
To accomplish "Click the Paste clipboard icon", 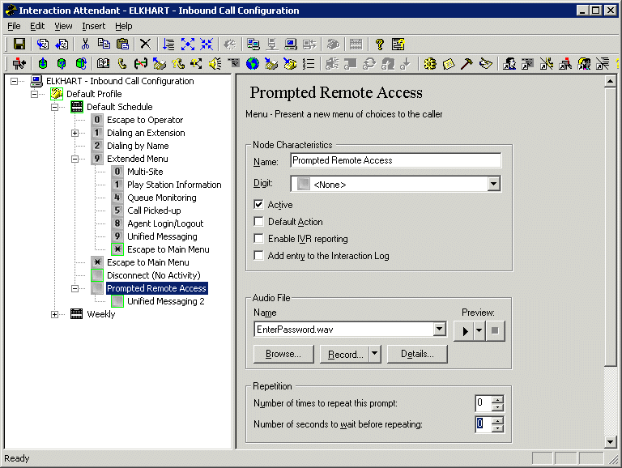I will (122, 44).
